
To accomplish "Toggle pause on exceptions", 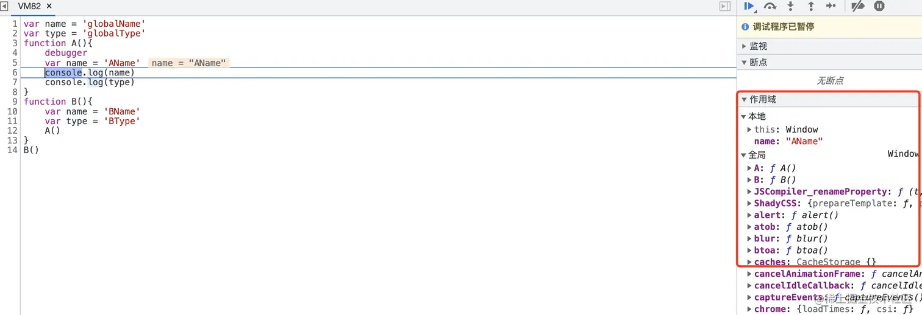I will coord(879,6).
